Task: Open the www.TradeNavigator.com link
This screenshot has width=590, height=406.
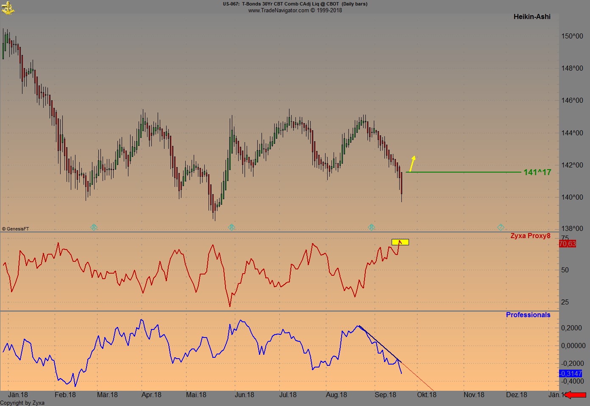Action: click(278, 11)
